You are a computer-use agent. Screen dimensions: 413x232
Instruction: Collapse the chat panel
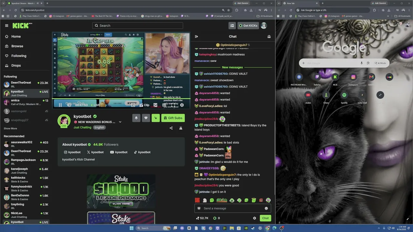(x=196, y=36)
